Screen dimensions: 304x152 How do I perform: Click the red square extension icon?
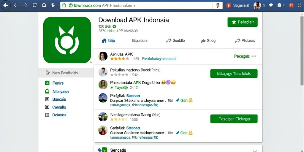[x=291, y=5]
